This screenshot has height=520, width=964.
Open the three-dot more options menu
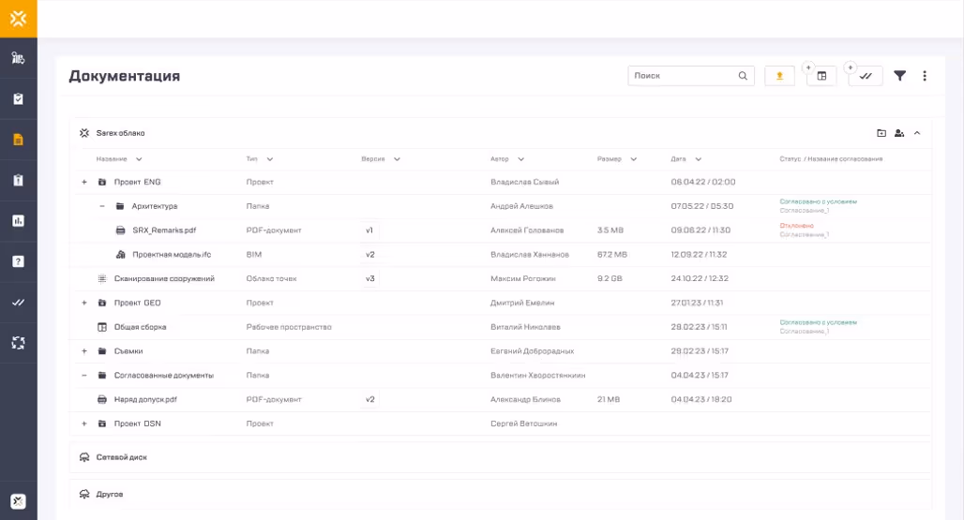(925, 76)
